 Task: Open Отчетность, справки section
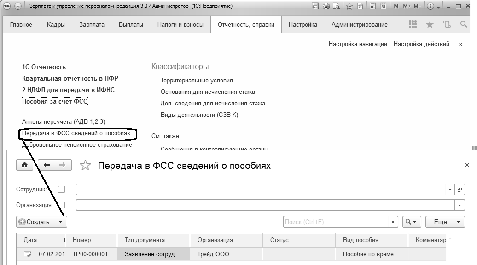[x=246, y=25]
